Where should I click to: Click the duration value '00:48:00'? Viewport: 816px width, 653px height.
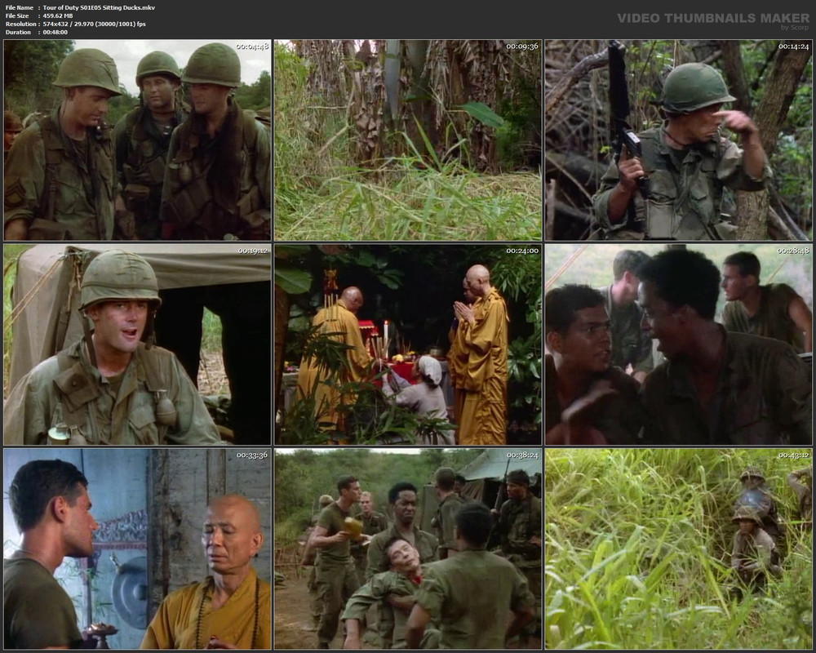tap(55, 33)
